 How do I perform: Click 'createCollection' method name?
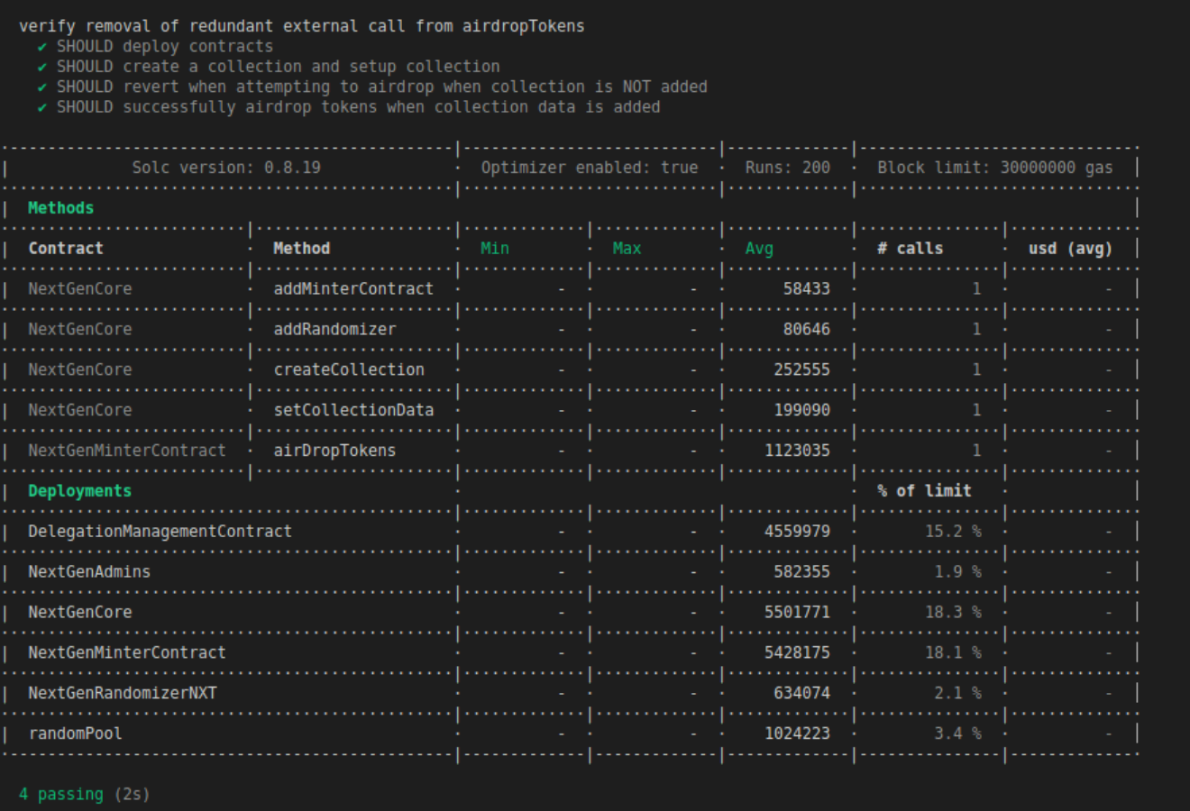349,370
